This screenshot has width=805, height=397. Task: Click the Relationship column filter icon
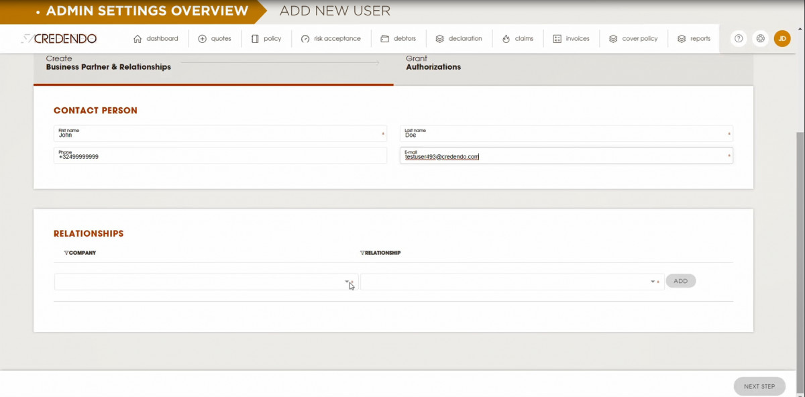(x=362, y=253)
